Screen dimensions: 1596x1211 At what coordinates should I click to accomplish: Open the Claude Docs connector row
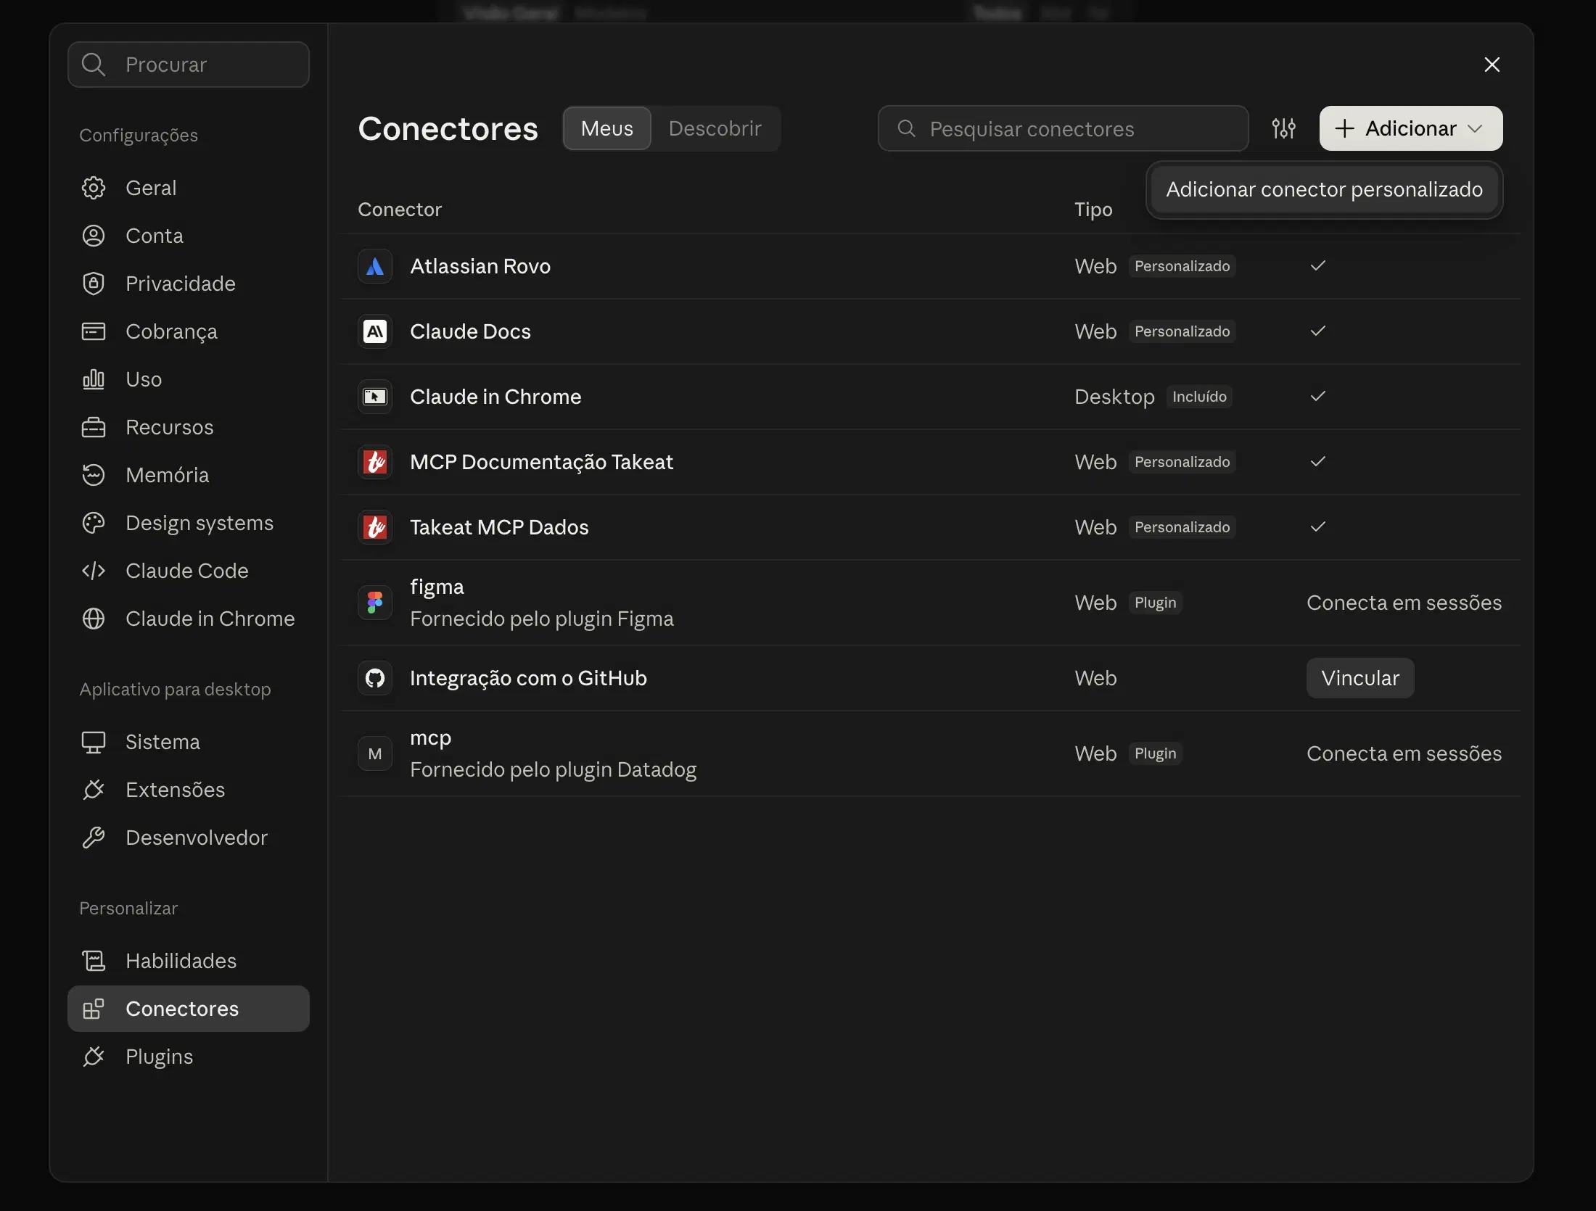click(931, 331)
